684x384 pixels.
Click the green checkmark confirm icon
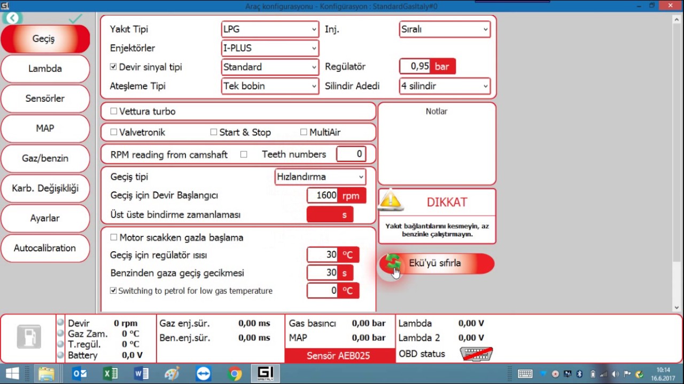(75, 19)
